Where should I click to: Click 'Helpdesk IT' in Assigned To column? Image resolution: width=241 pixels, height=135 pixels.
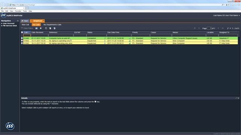coord(224,38)
